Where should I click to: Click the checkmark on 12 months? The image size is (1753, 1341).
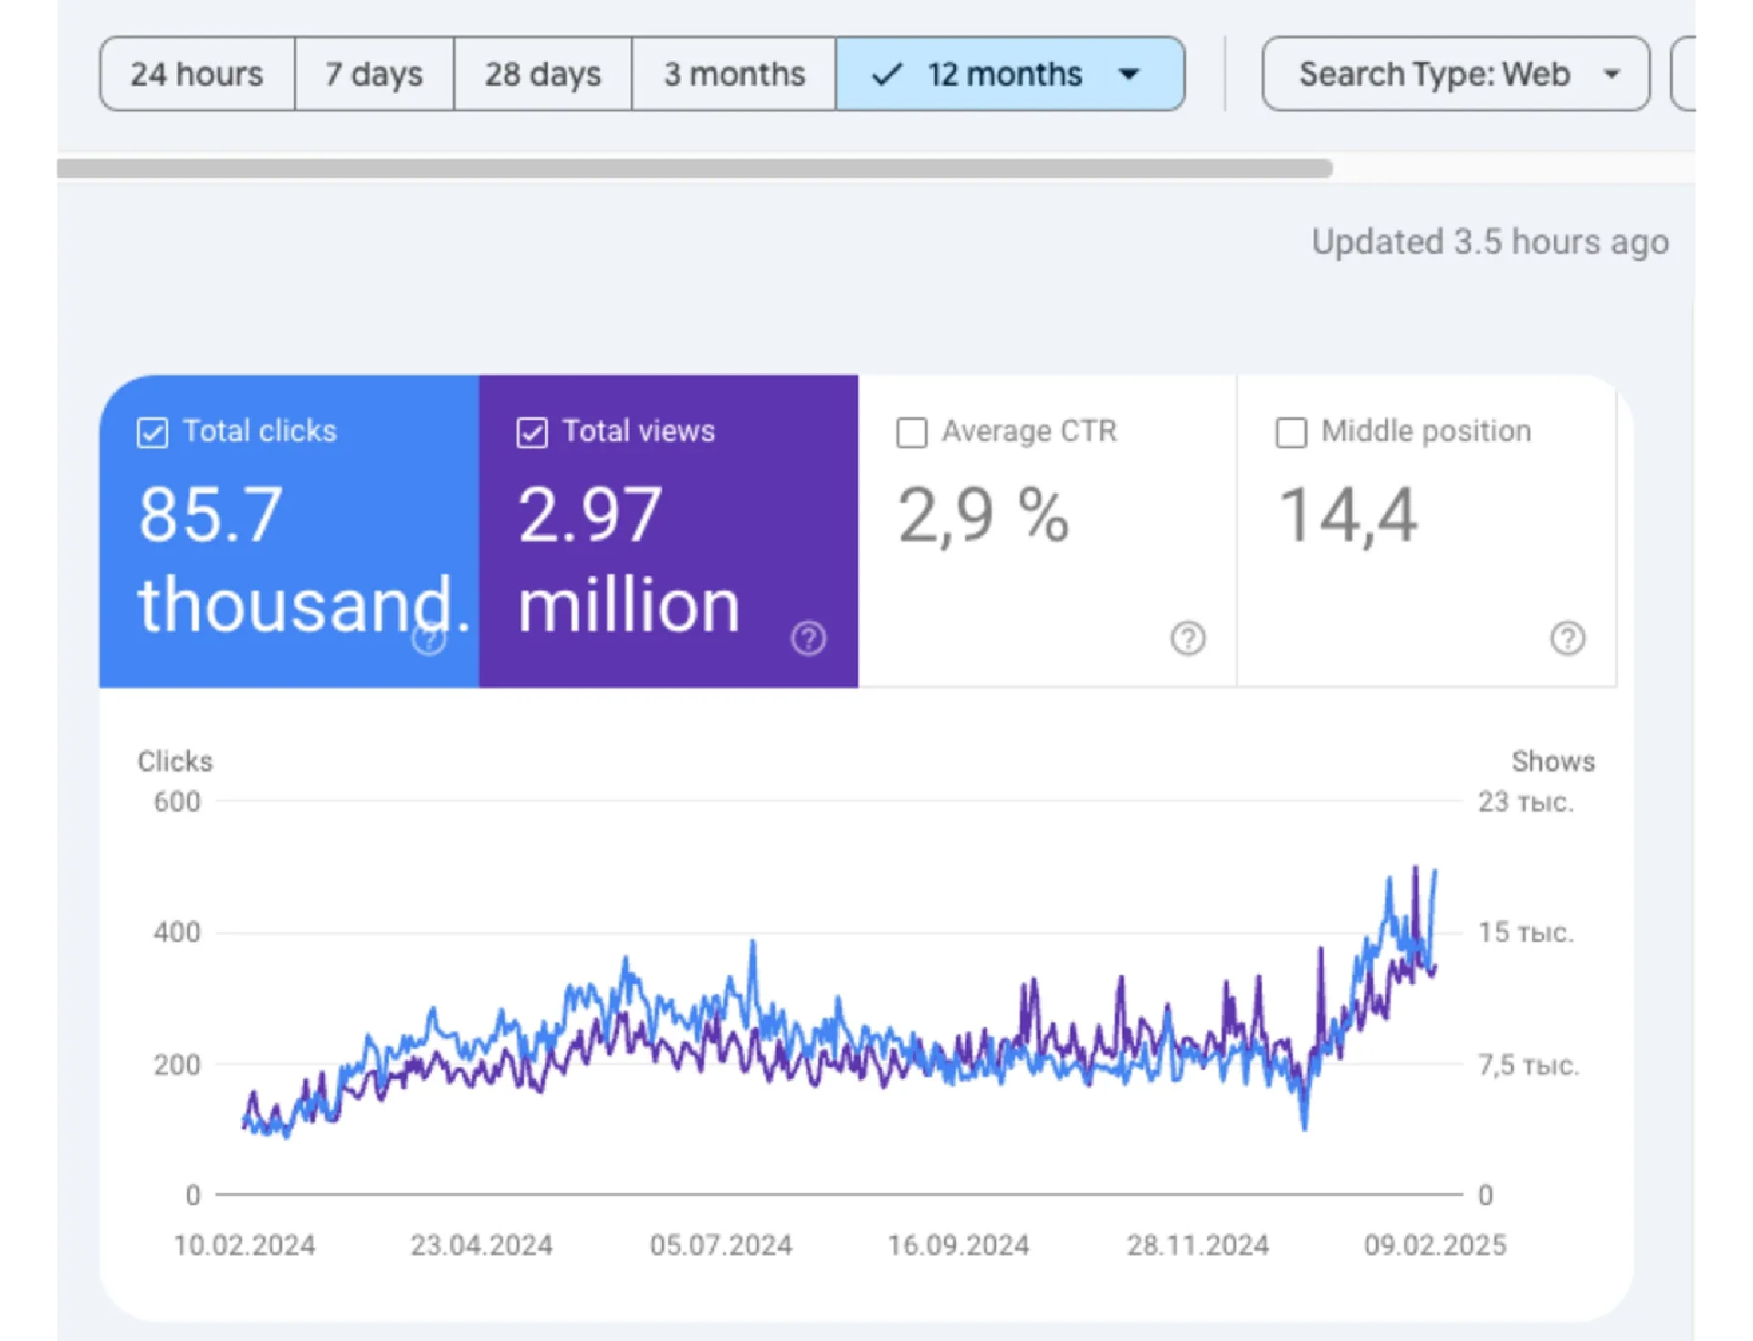[887, 74]
